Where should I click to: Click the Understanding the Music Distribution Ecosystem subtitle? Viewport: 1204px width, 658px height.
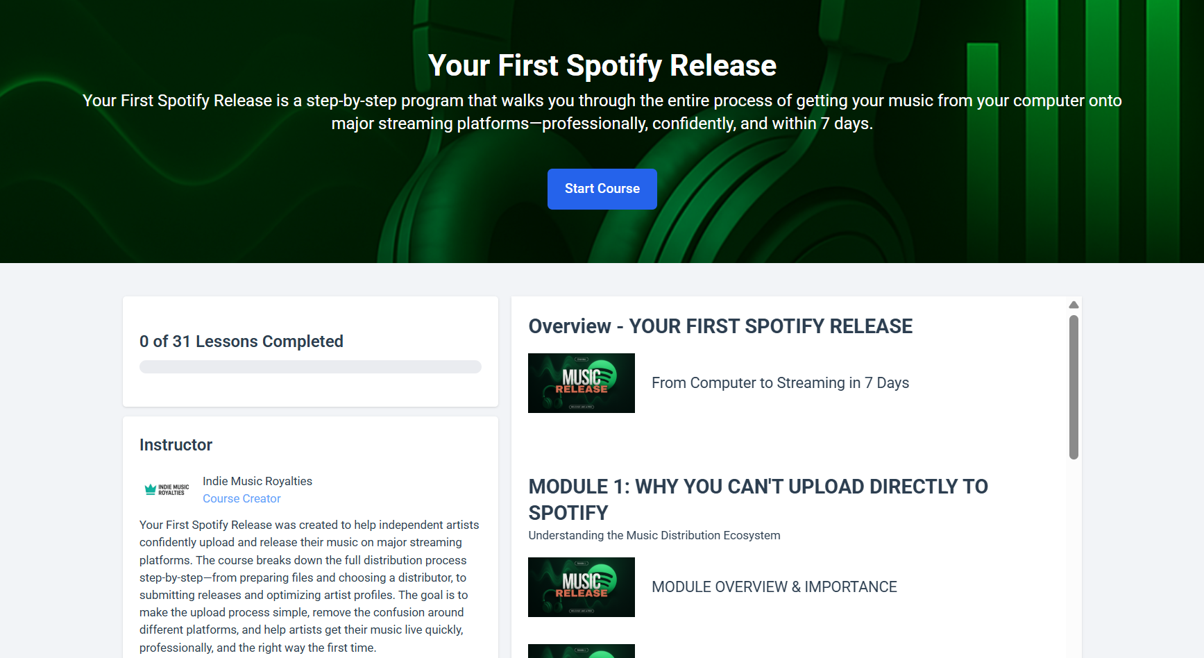pyautogui.click(x=654, y=535)
